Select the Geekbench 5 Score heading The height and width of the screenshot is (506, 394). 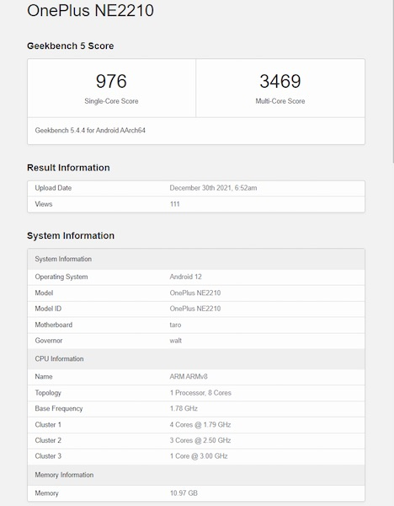(x=70, y=46)
